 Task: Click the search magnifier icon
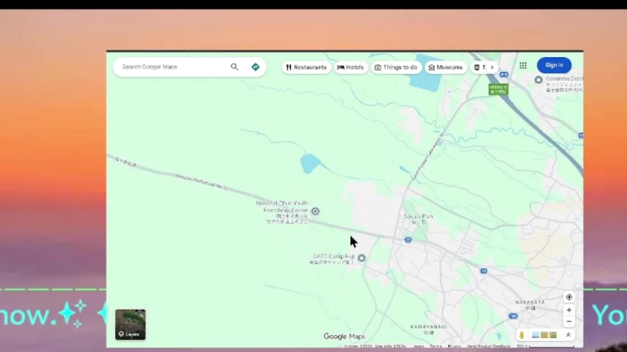(x=234, y=67)
